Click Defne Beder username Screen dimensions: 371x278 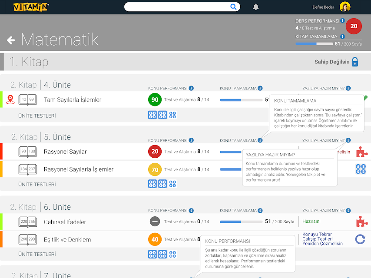(323, 7)
